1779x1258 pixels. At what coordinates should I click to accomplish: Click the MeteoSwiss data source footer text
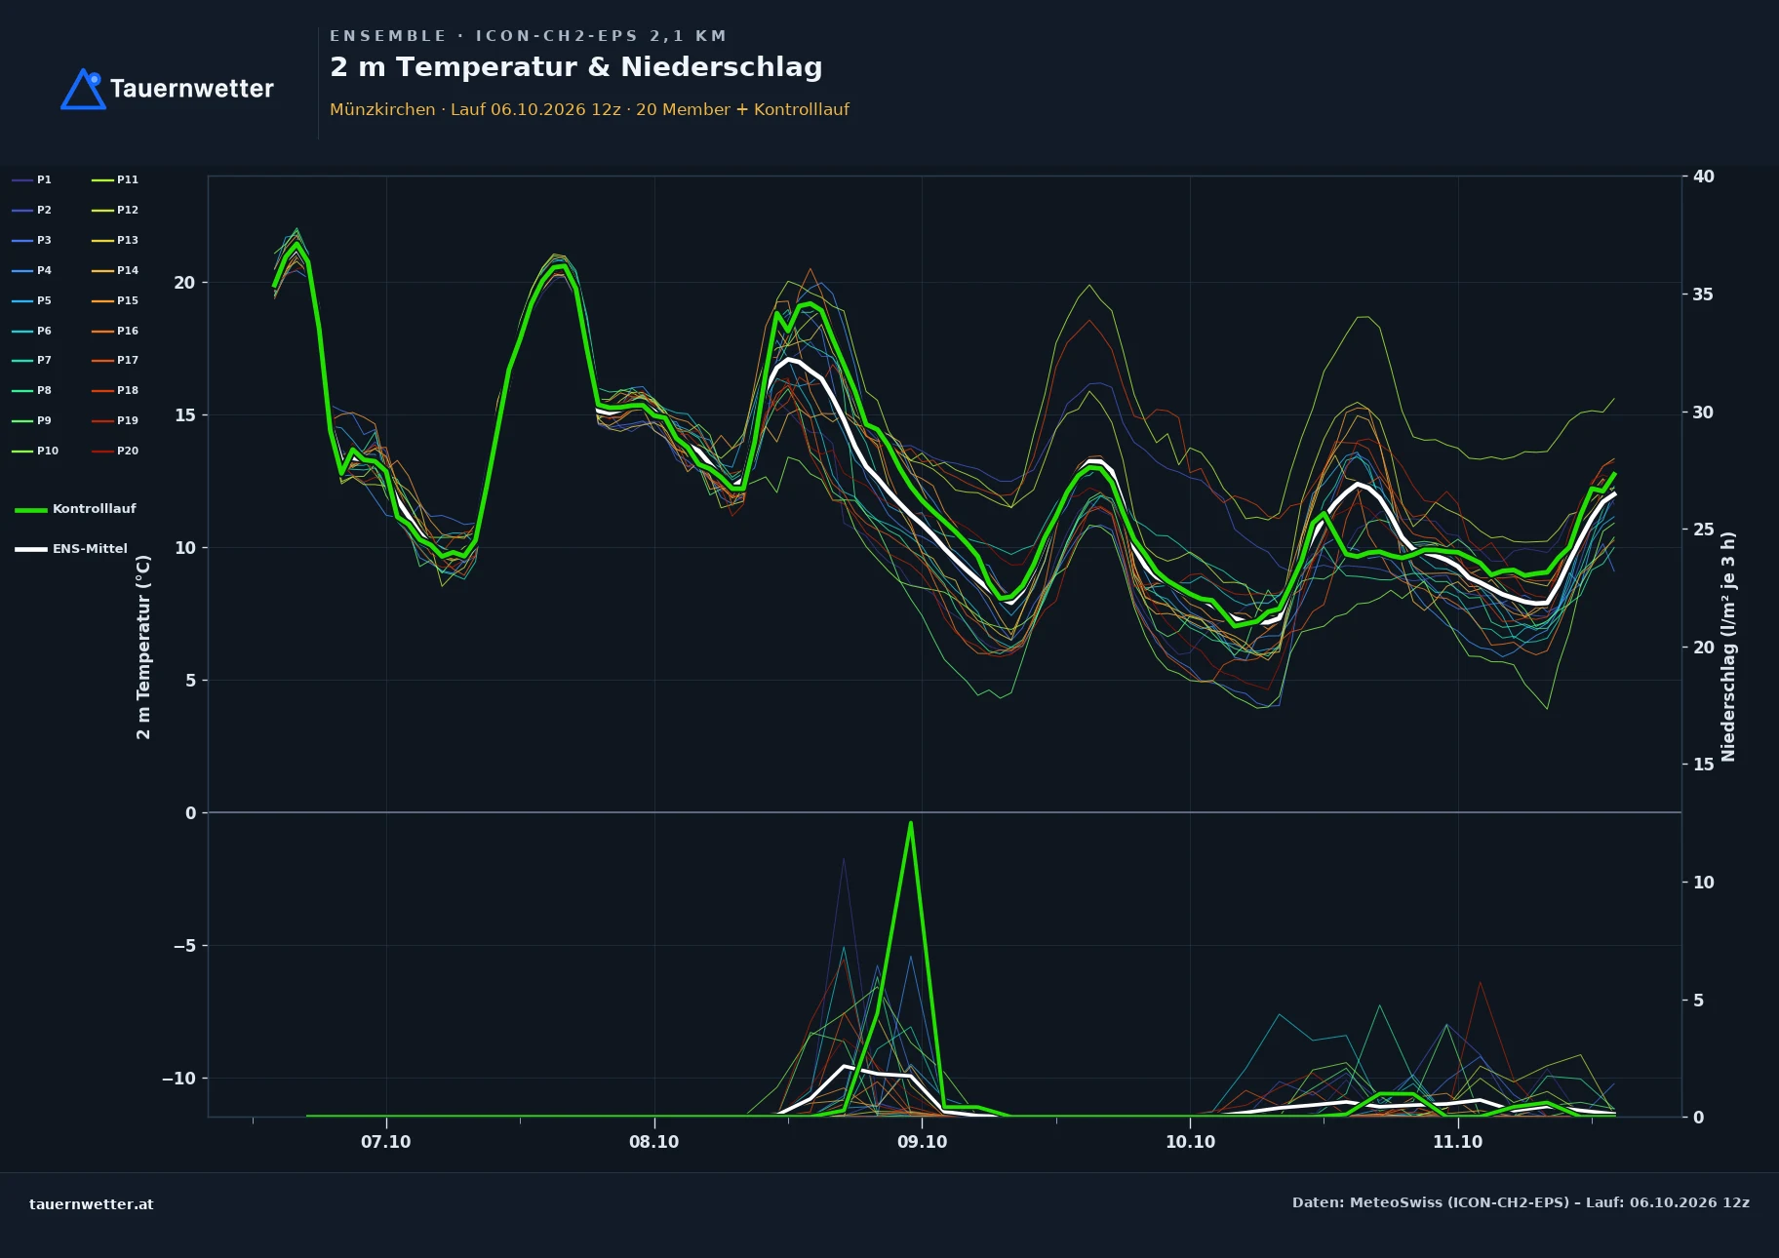[1521, 1202]
